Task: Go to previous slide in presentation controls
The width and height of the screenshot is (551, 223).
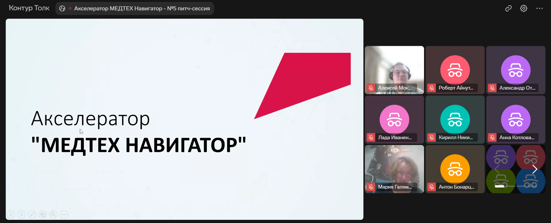Action: 11,214
